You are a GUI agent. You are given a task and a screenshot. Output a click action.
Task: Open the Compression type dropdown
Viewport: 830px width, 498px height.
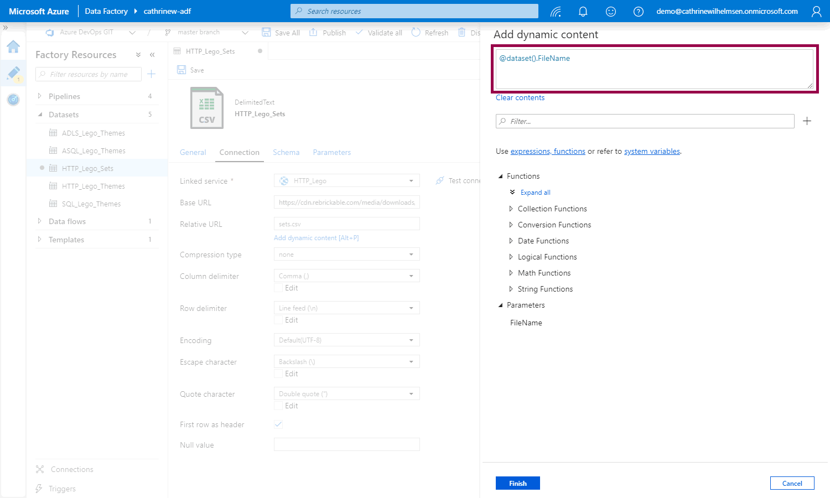pyautogui.click(x=346, y=255)
